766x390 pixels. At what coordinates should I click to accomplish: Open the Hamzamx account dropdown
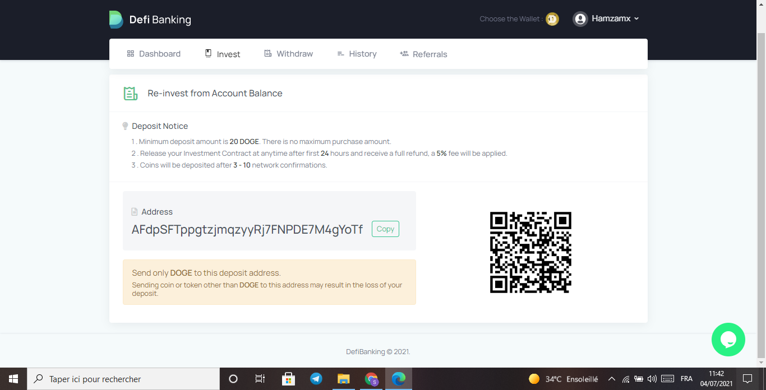coord(615,18)
